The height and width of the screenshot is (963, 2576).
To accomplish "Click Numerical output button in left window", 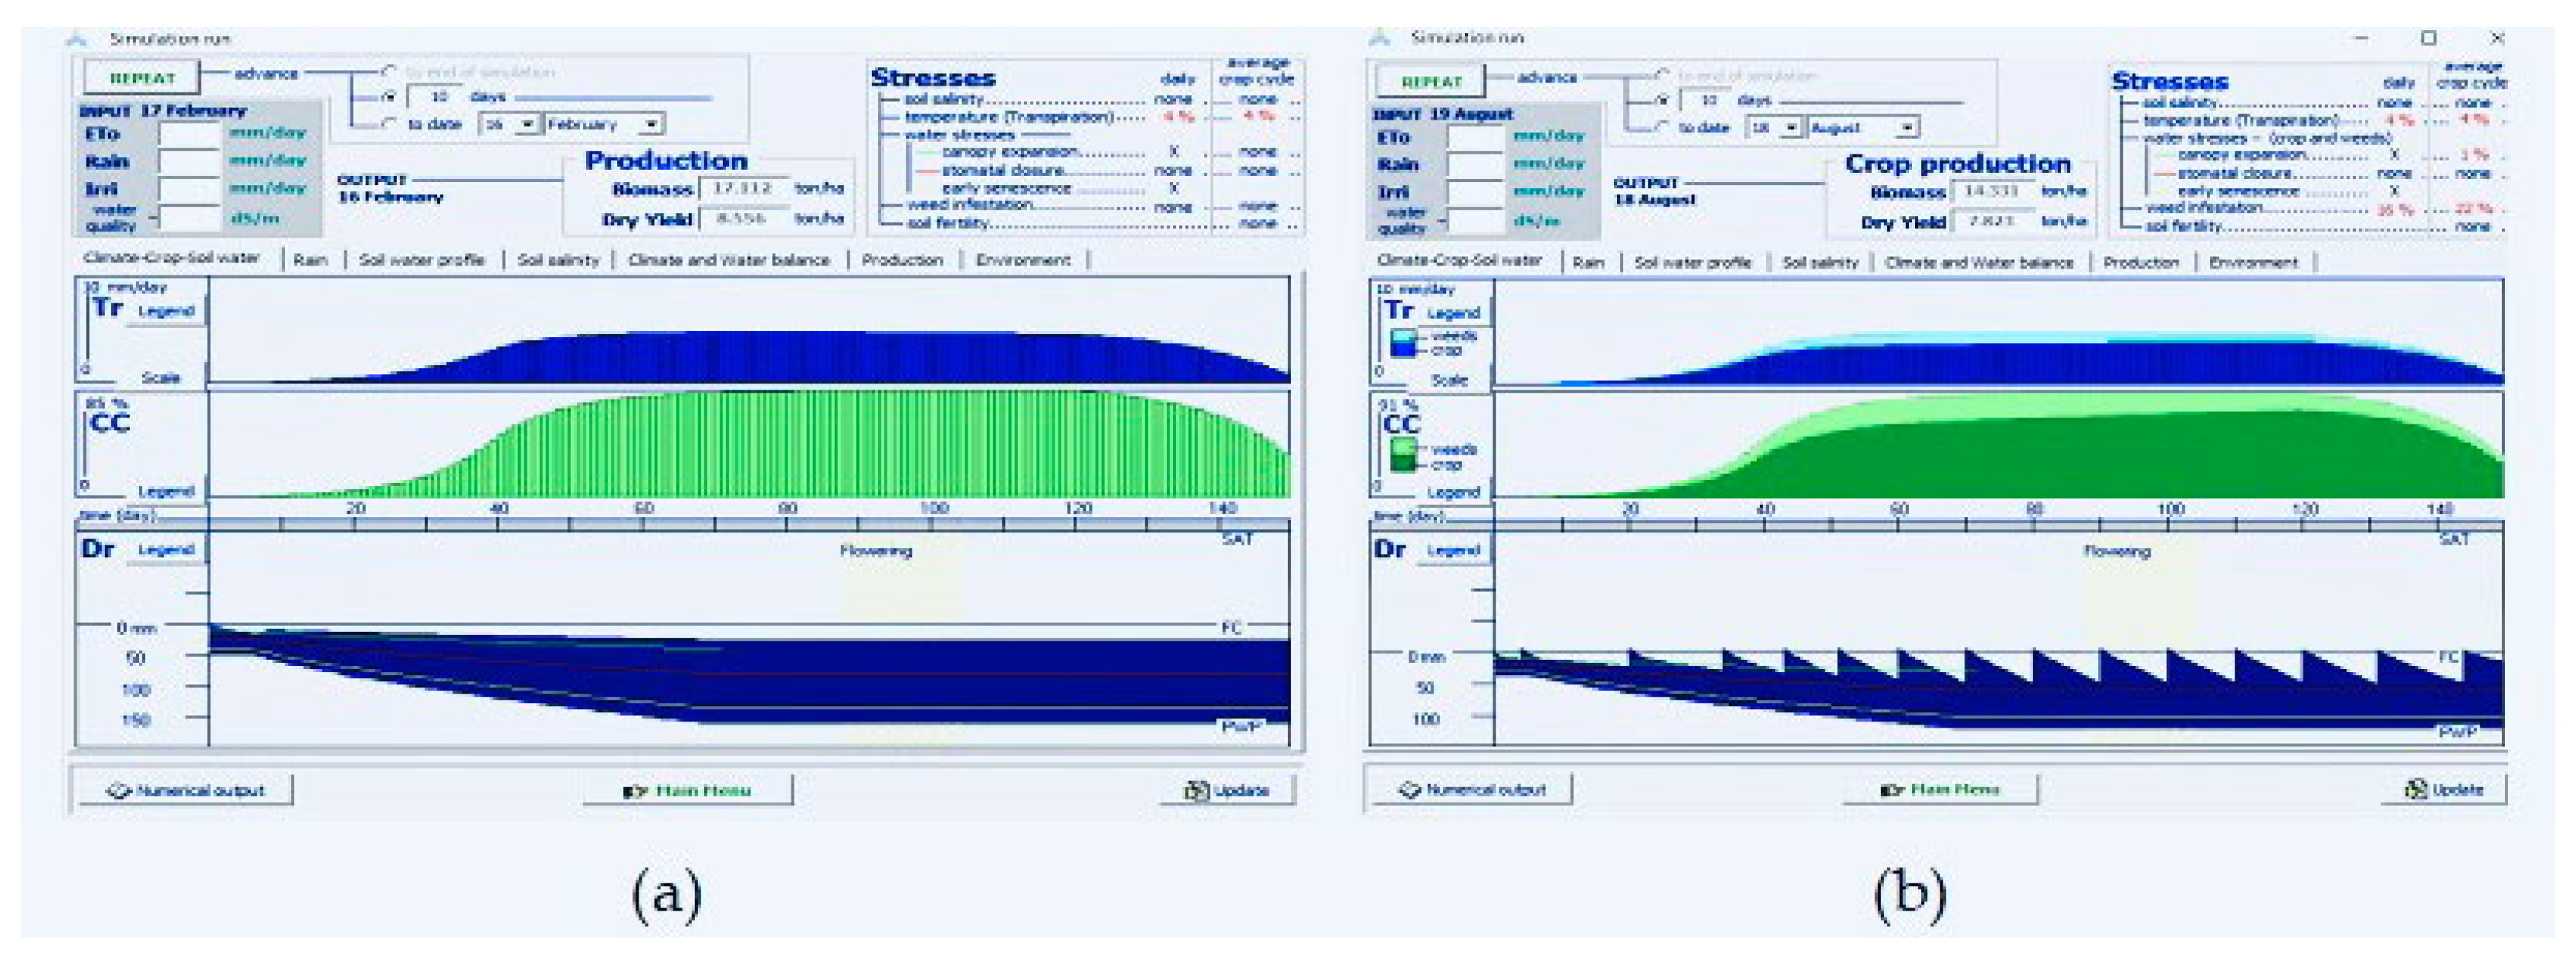I will [x=185, y=790].
